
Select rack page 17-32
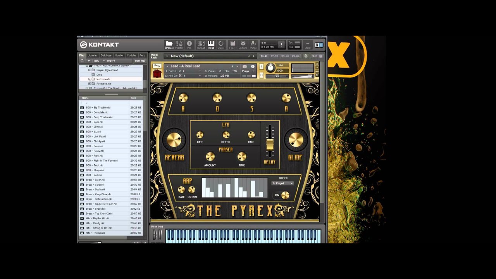click(274, 56)
